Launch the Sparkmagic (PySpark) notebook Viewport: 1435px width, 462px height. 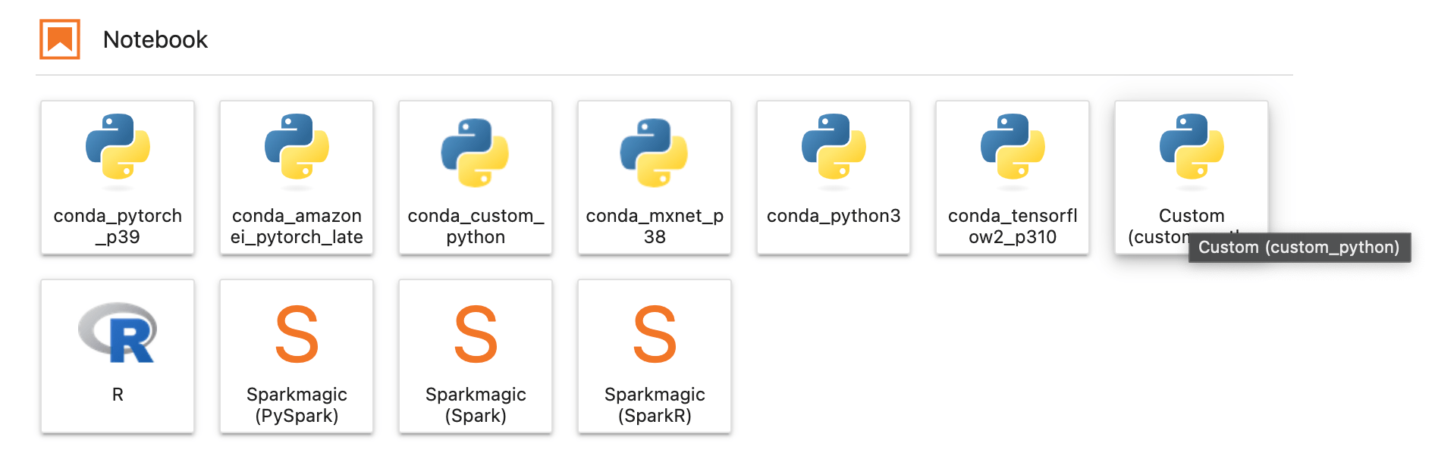coord(297,356)
